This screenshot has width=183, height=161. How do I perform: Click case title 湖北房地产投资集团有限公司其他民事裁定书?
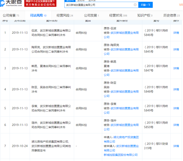pyautogui.click(x=51, y=146)
